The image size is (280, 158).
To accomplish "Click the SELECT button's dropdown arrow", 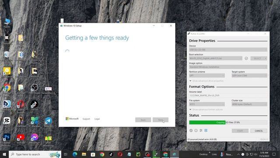I will pyautogui.click(x=266, y=58).
